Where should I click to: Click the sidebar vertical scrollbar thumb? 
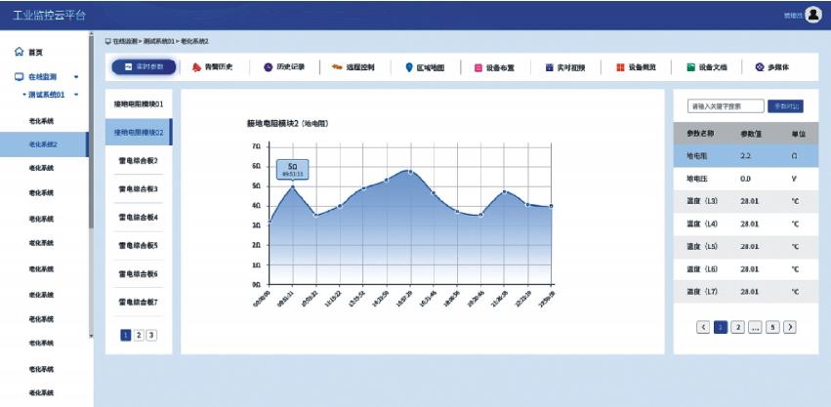coord(91,133)
